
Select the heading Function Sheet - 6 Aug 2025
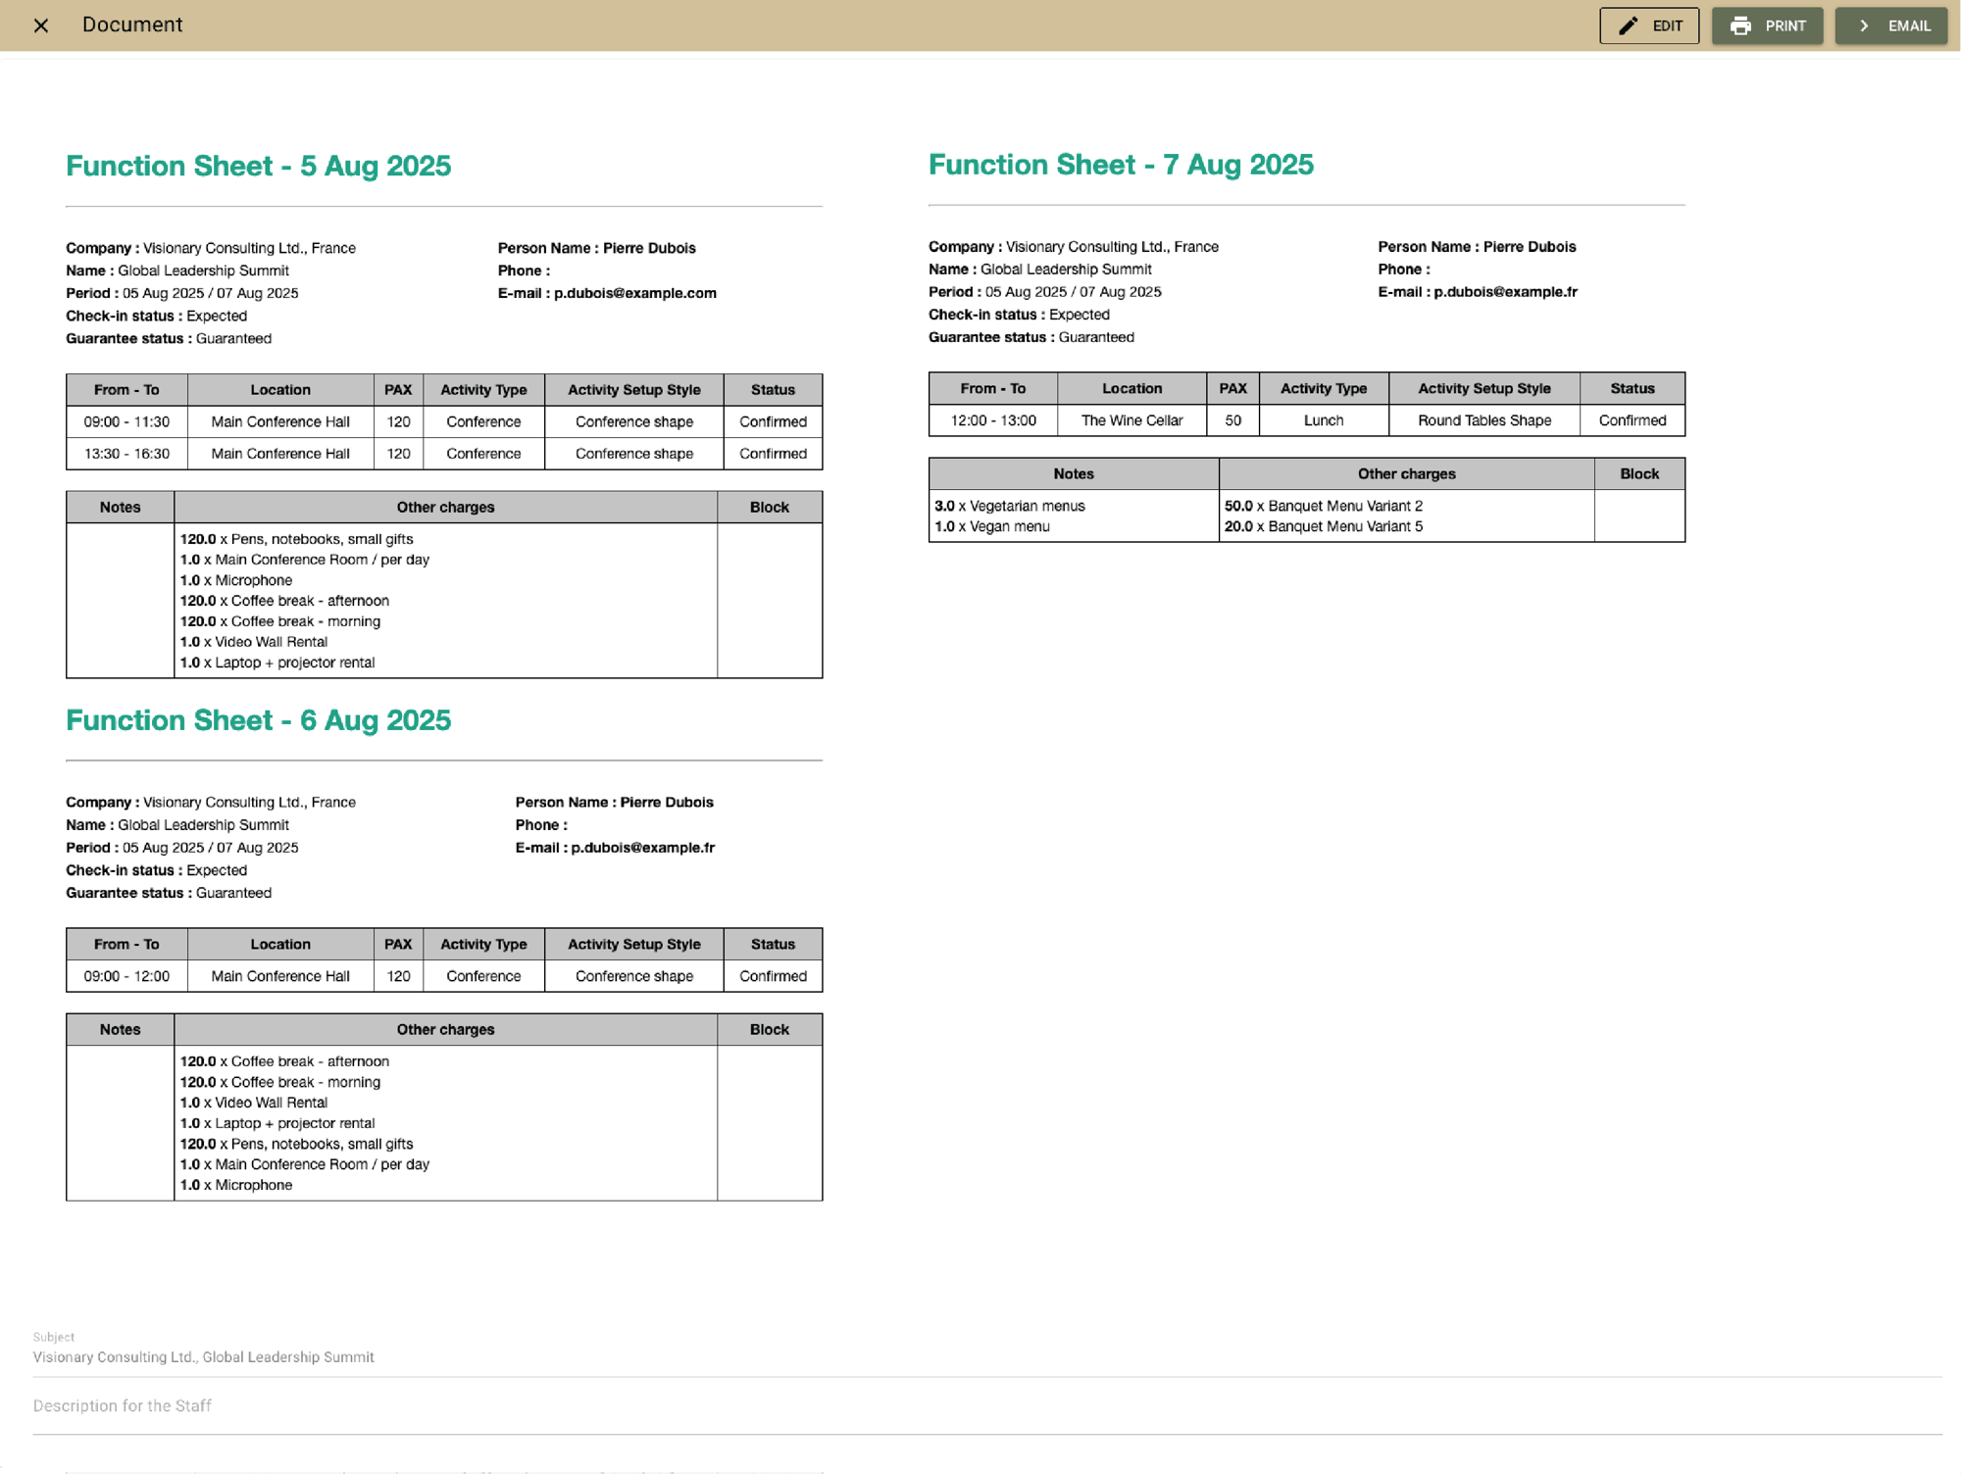tap(258, 720)
